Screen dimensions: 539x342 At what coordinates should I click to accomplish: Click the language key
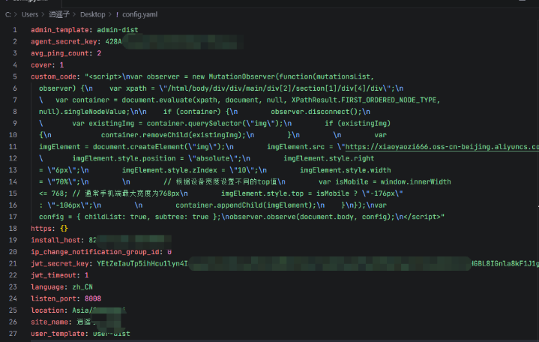[47, 287]
